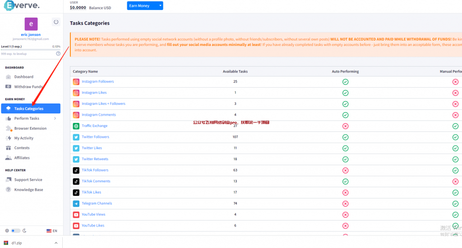Open the Earn Money dropdown

(145, 6)
